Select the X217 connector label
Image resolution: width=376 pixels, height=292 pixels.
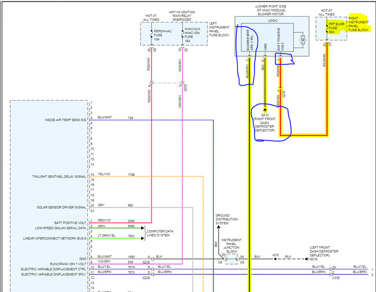point(284,94)
